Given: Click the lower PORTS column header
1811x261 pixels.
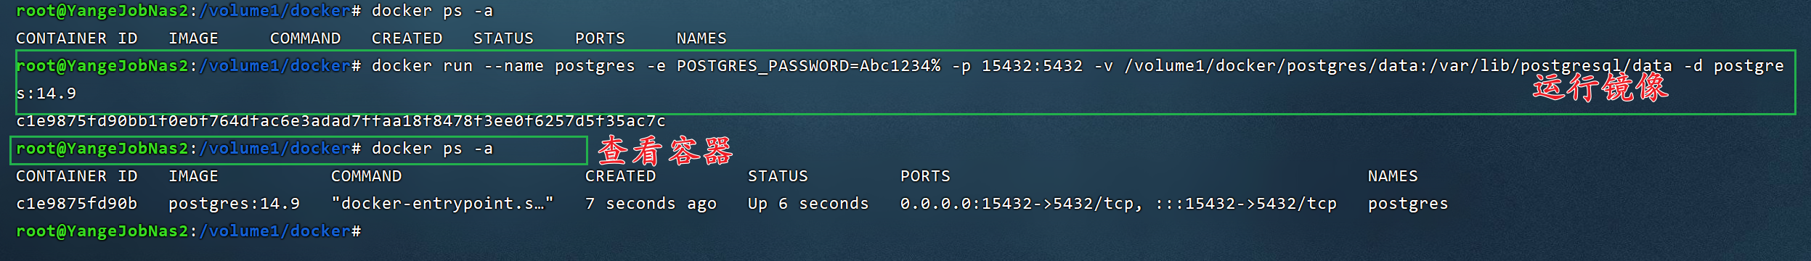Looking at the screenshot, I should [925, 176].
